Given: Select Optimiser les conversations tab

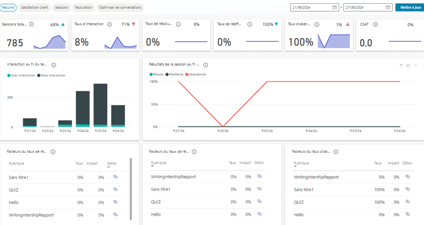Looking at the screenshot, I should (120, 8).
